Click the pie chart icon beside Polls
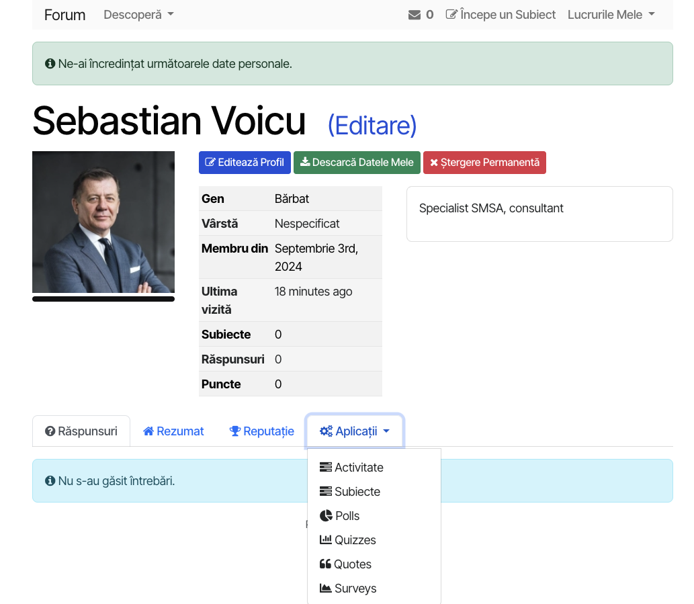Screen dimensions: 694x604 point(326,516)
